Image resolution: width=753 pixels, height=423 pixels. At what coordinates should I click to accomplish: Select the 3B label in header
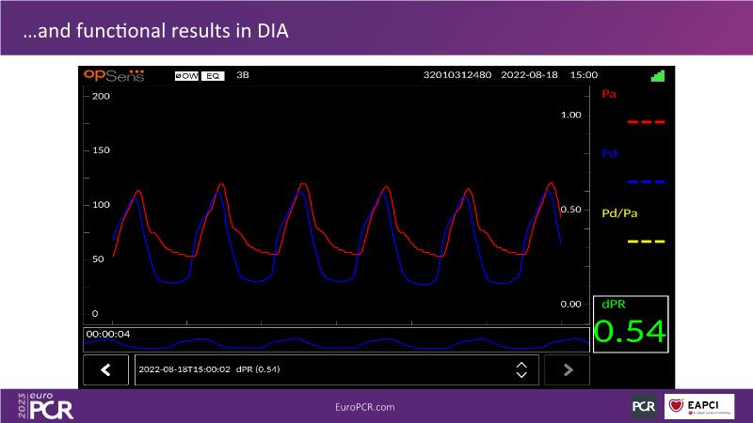coord(243,75)
